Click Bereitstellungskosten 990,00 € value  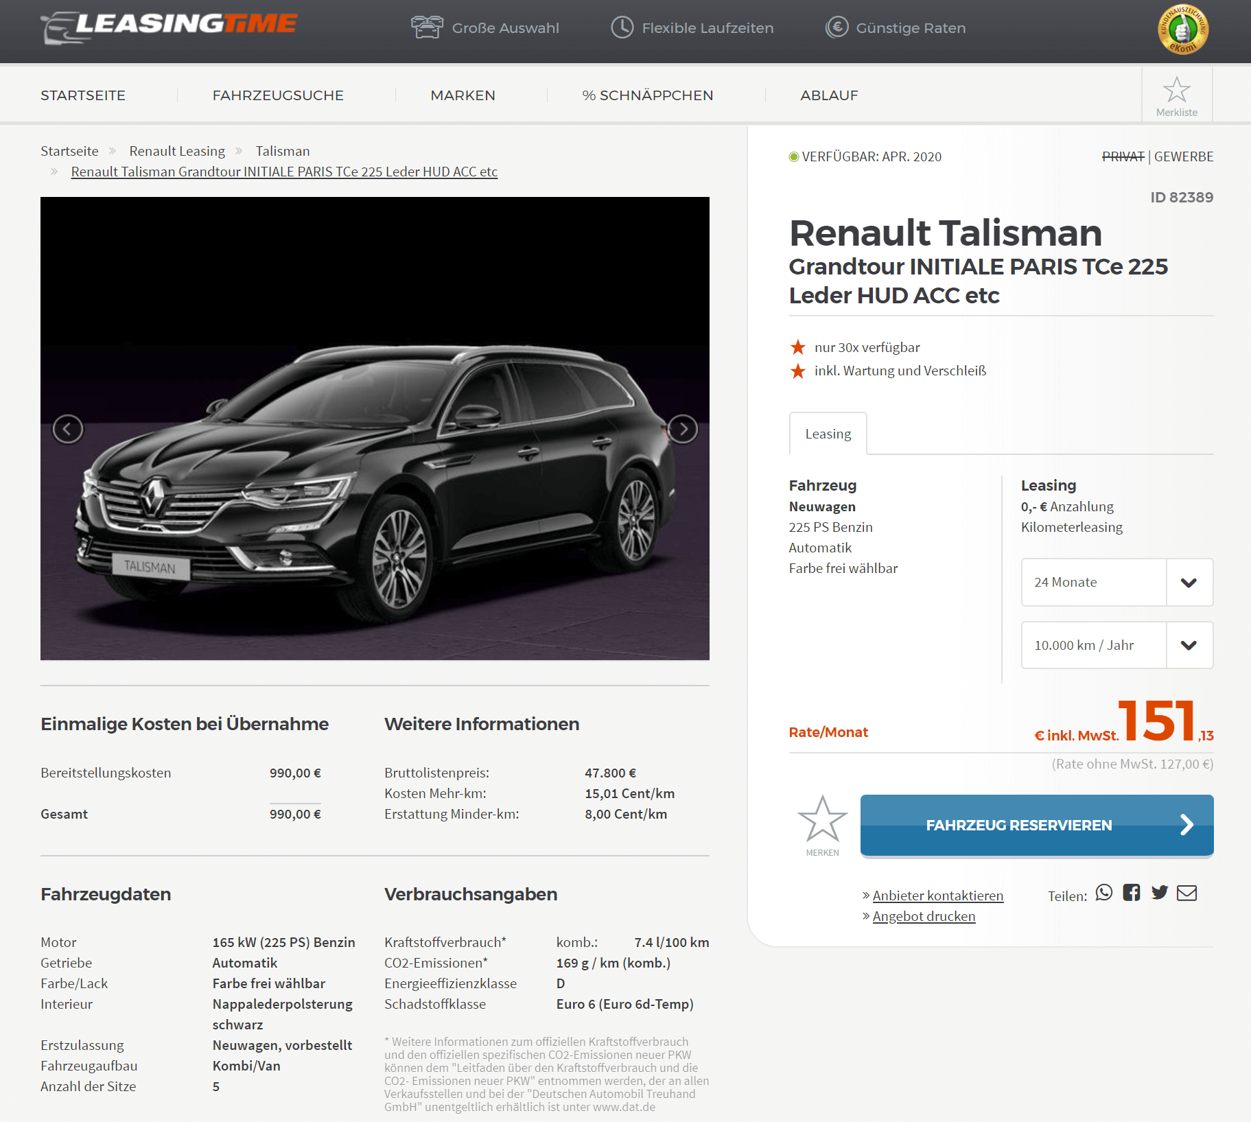[295, 773]
